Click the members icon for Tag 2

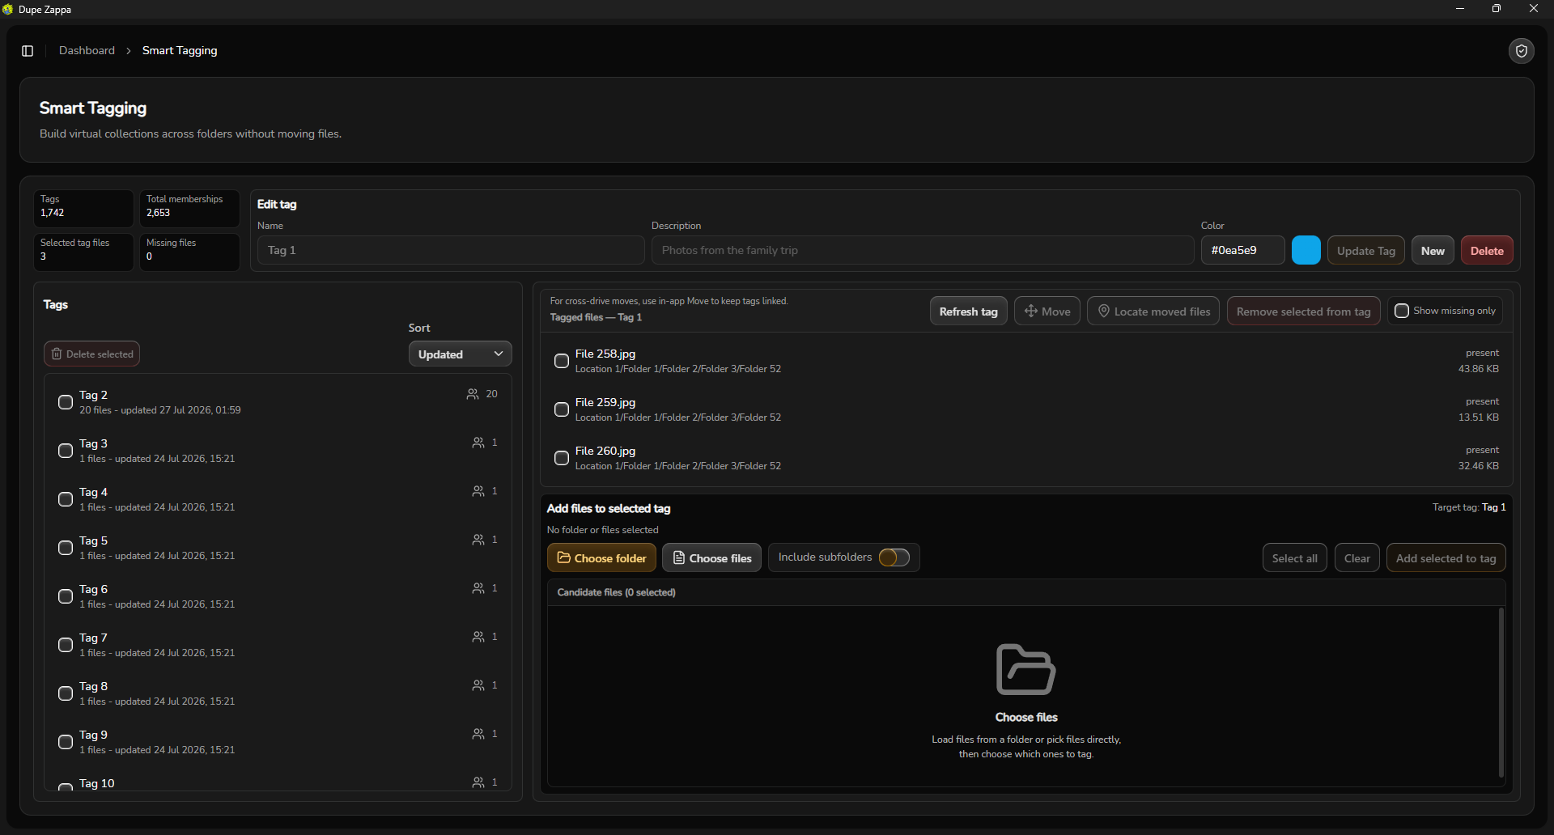[473, 394]
